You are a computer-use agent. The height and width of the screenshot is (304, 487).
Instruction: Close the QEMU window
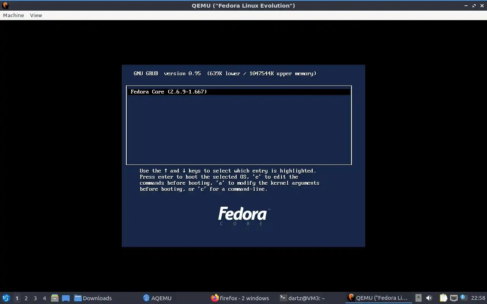[482, 6]
